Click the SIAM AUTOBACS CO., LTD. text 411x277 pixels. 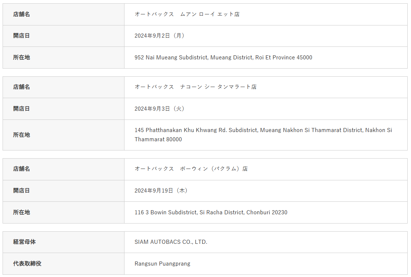coord(171,242)
